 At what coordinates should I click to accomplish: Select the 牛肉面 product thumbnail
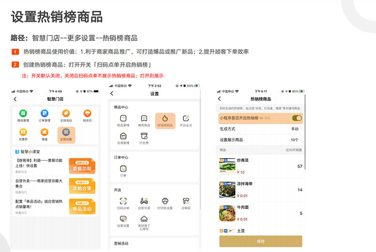click(227, 213)
